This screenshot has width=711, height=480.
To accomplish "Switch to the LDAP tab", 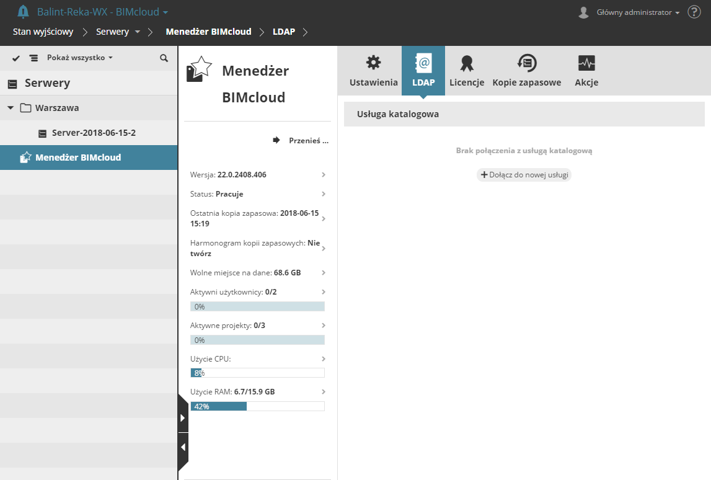I will pos(423,70).
